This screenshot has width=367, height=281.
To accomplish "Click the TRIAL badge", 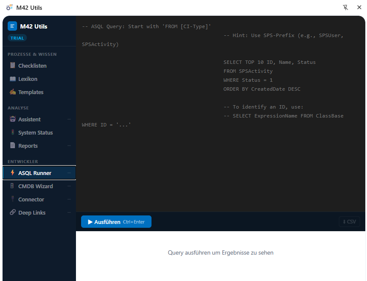I will click(17, 38).
